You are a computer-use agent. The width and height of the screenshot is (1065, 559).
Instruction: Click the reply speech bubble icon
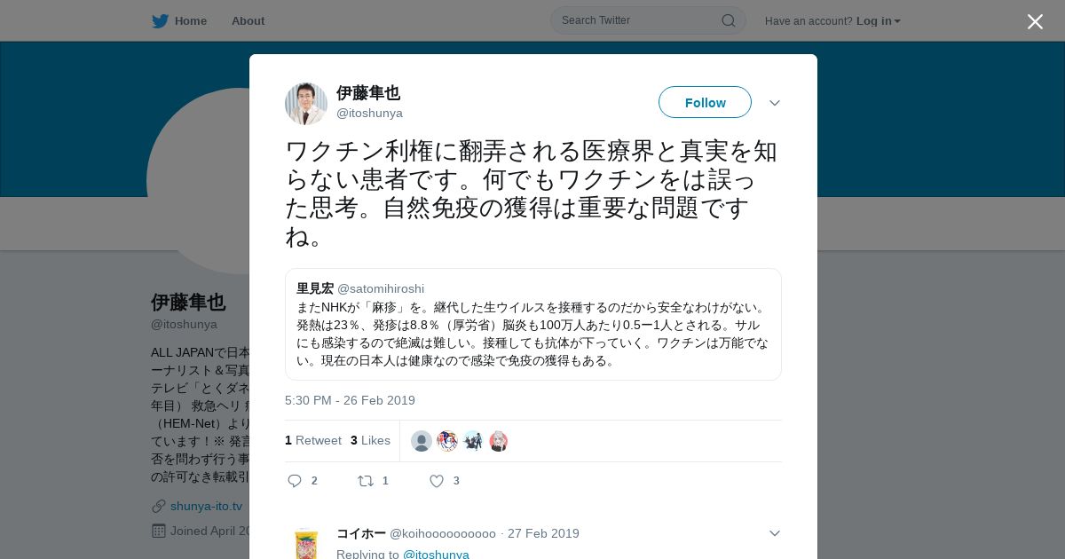point(295,481)
